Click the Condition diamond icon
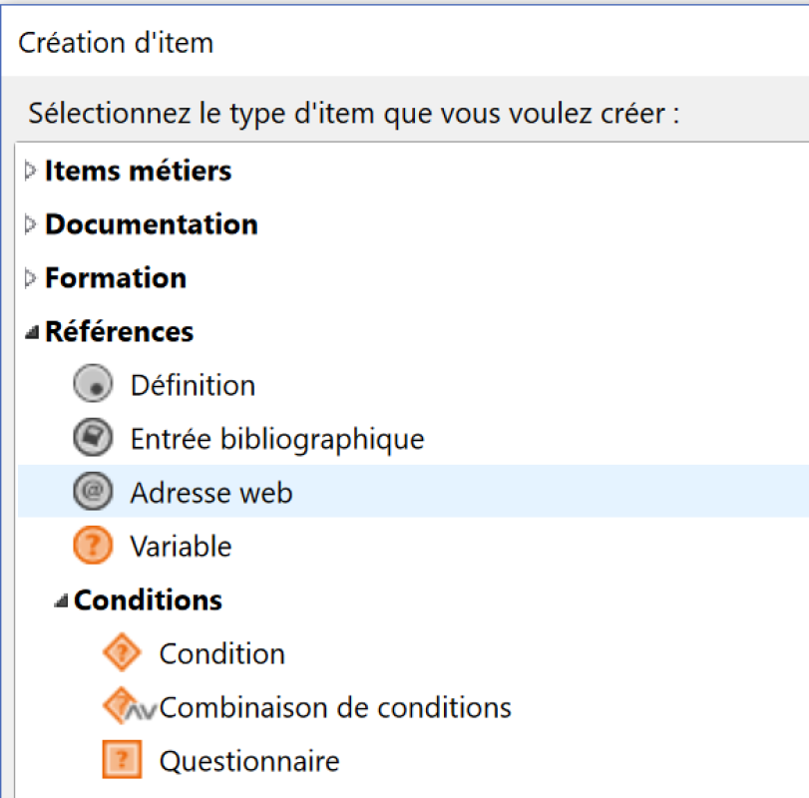This screenshot has width=809, height=798. (x=122, y=654)
